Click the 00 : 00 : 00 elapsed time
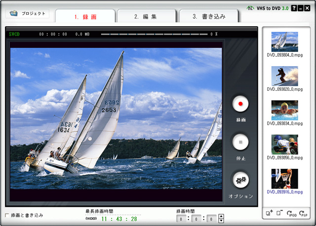316x226 pixels. (x=53, y=34)
